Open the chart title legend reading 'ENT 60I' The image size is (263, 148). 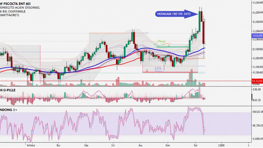click(15, 4)
